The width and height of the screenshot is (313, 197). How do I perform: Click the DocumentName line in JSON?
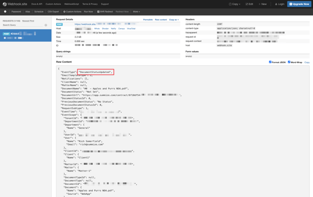[x=95, y=88]
